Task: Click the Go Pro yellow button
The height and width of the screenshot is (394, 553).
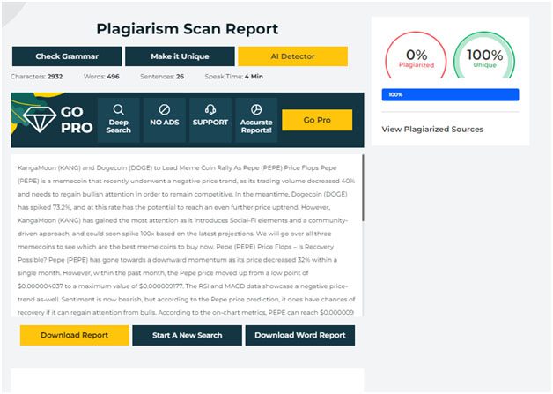Action: (x=317, y=120)
